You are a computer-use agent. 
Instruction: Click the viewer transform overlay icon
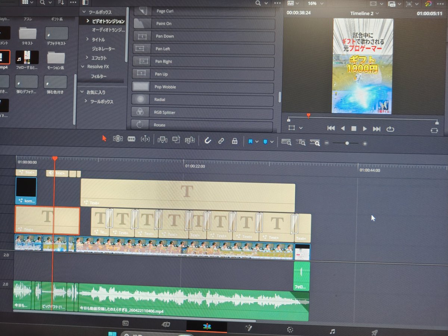click(292, 128)
